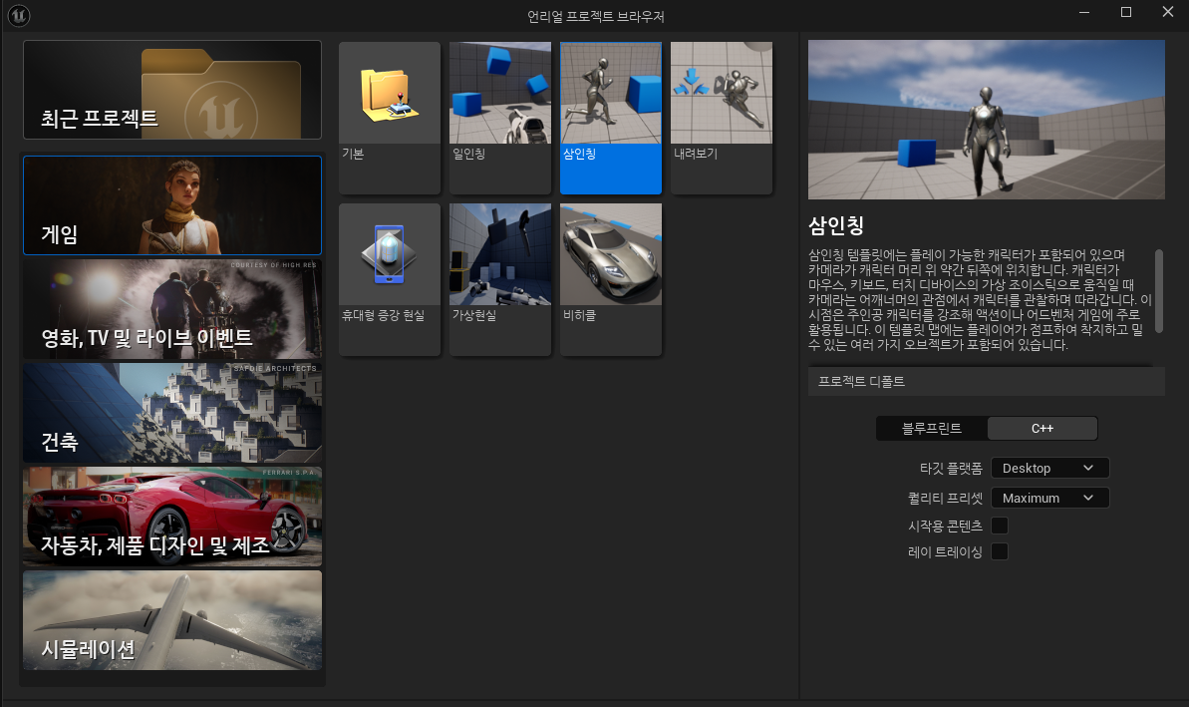Screen dimensions: 1189x707
Task: Choose the 내려보기 top-down template
Action: (722, 118)
